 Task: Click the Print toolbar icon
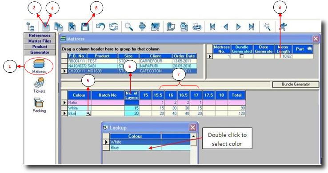pyautogui.click(x=196, y=27)
